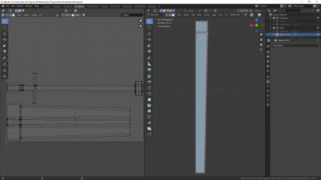321x180 pixels.
Task: Toggle Steel collection exclude checkbox in outliner
Action: click(x=274, y=28)
